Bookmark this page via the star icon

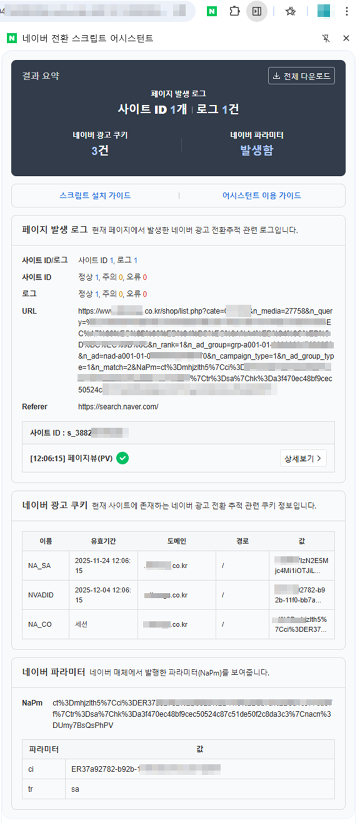pos(290,11)
